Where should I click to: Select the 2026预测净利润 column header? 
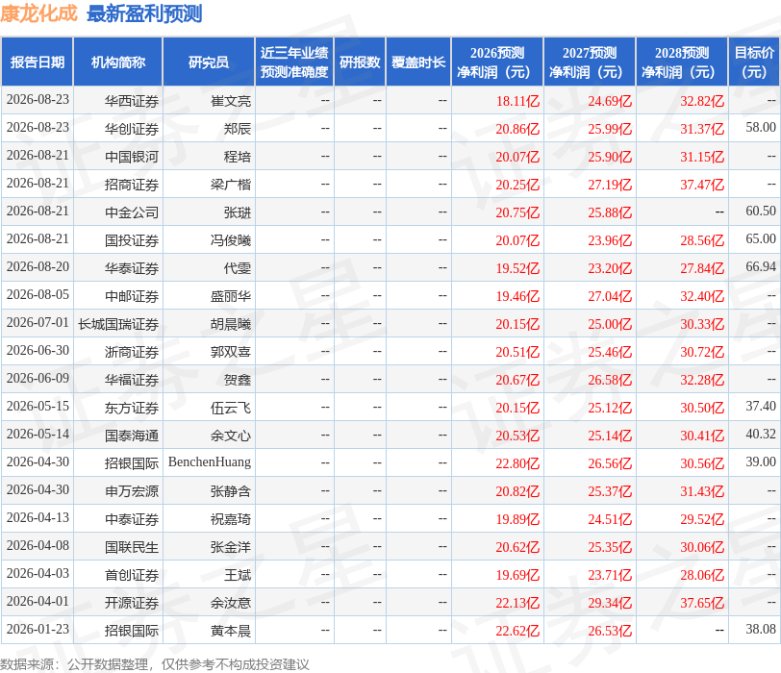(x=497, y=62)
